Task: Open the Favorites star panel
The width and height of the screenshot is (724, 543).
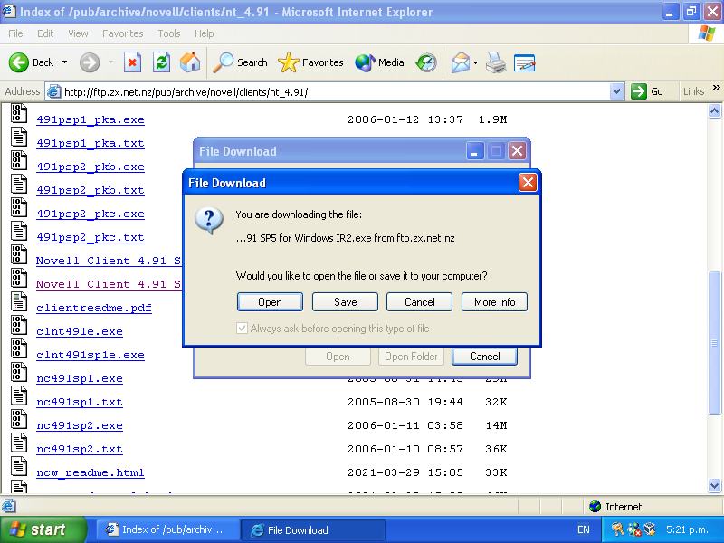Action: 310,62
